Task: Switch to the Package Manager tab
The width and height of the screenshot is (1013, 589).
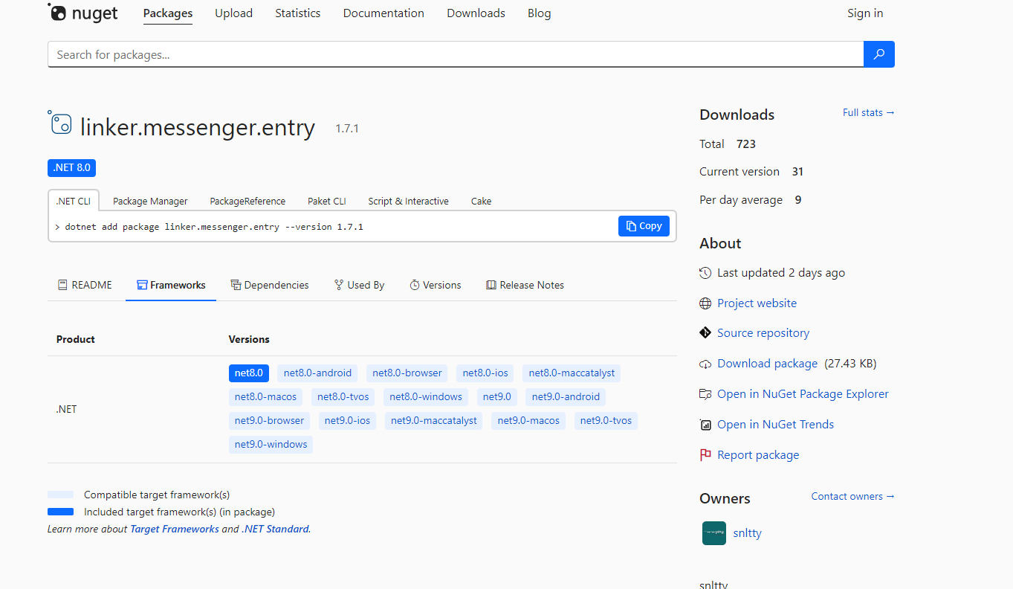Action: click(x=150, y=201)
